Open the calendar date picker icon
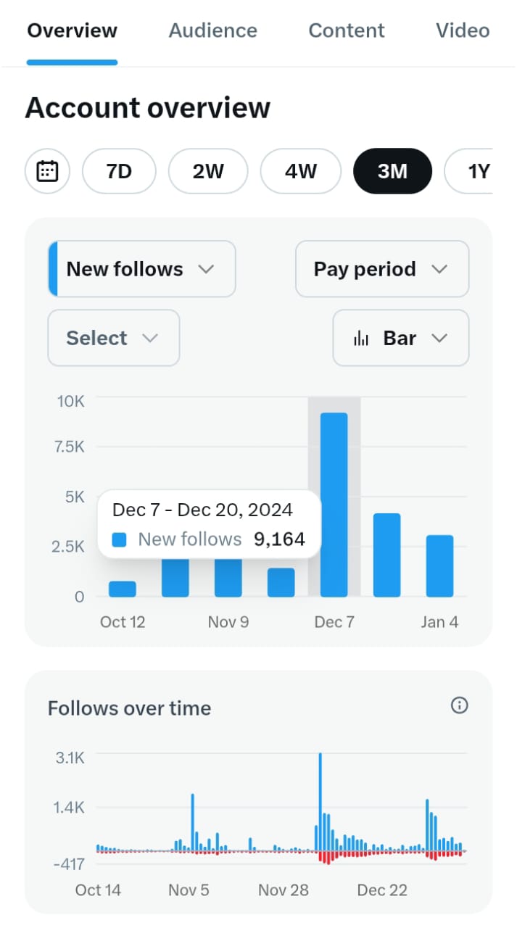Image resolution: width=517 pixels, height=928 pixels. pos(47,171)
